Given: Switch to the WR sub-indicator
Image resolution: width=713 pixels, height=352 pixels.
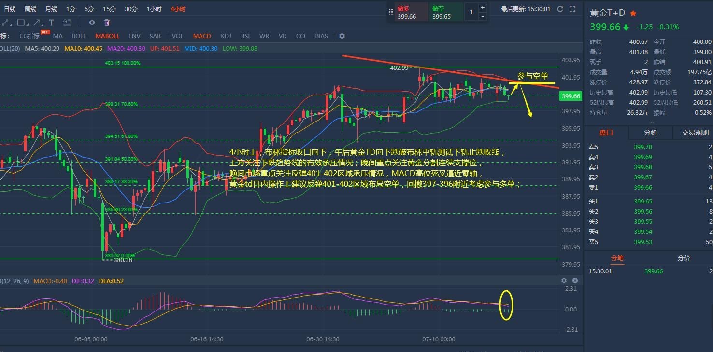Looking at the screenshot, I should (264, 36).
